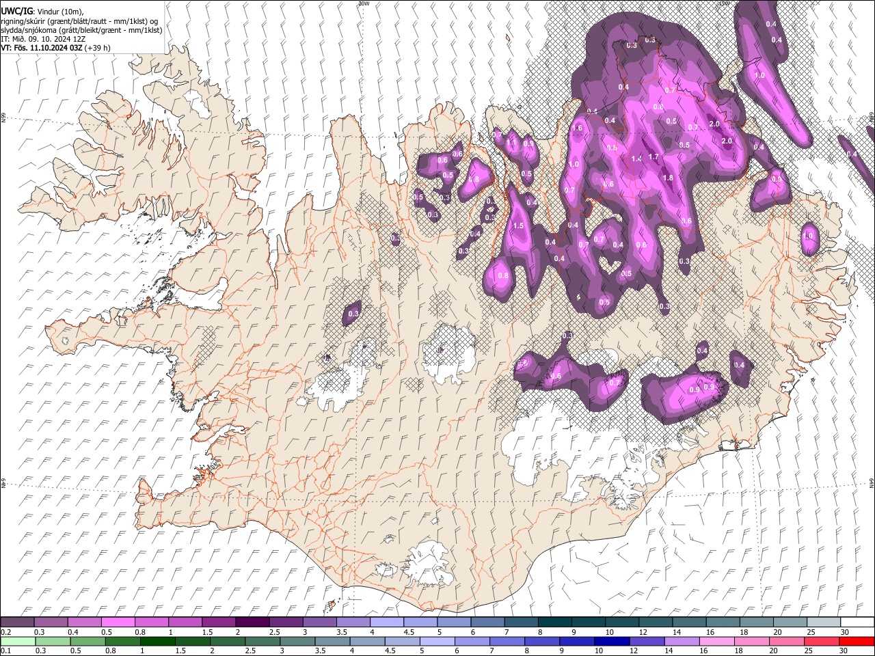Click the 'rigning/skúrir' legend description line
Viewport: 875px width, 656px height.
79,21
